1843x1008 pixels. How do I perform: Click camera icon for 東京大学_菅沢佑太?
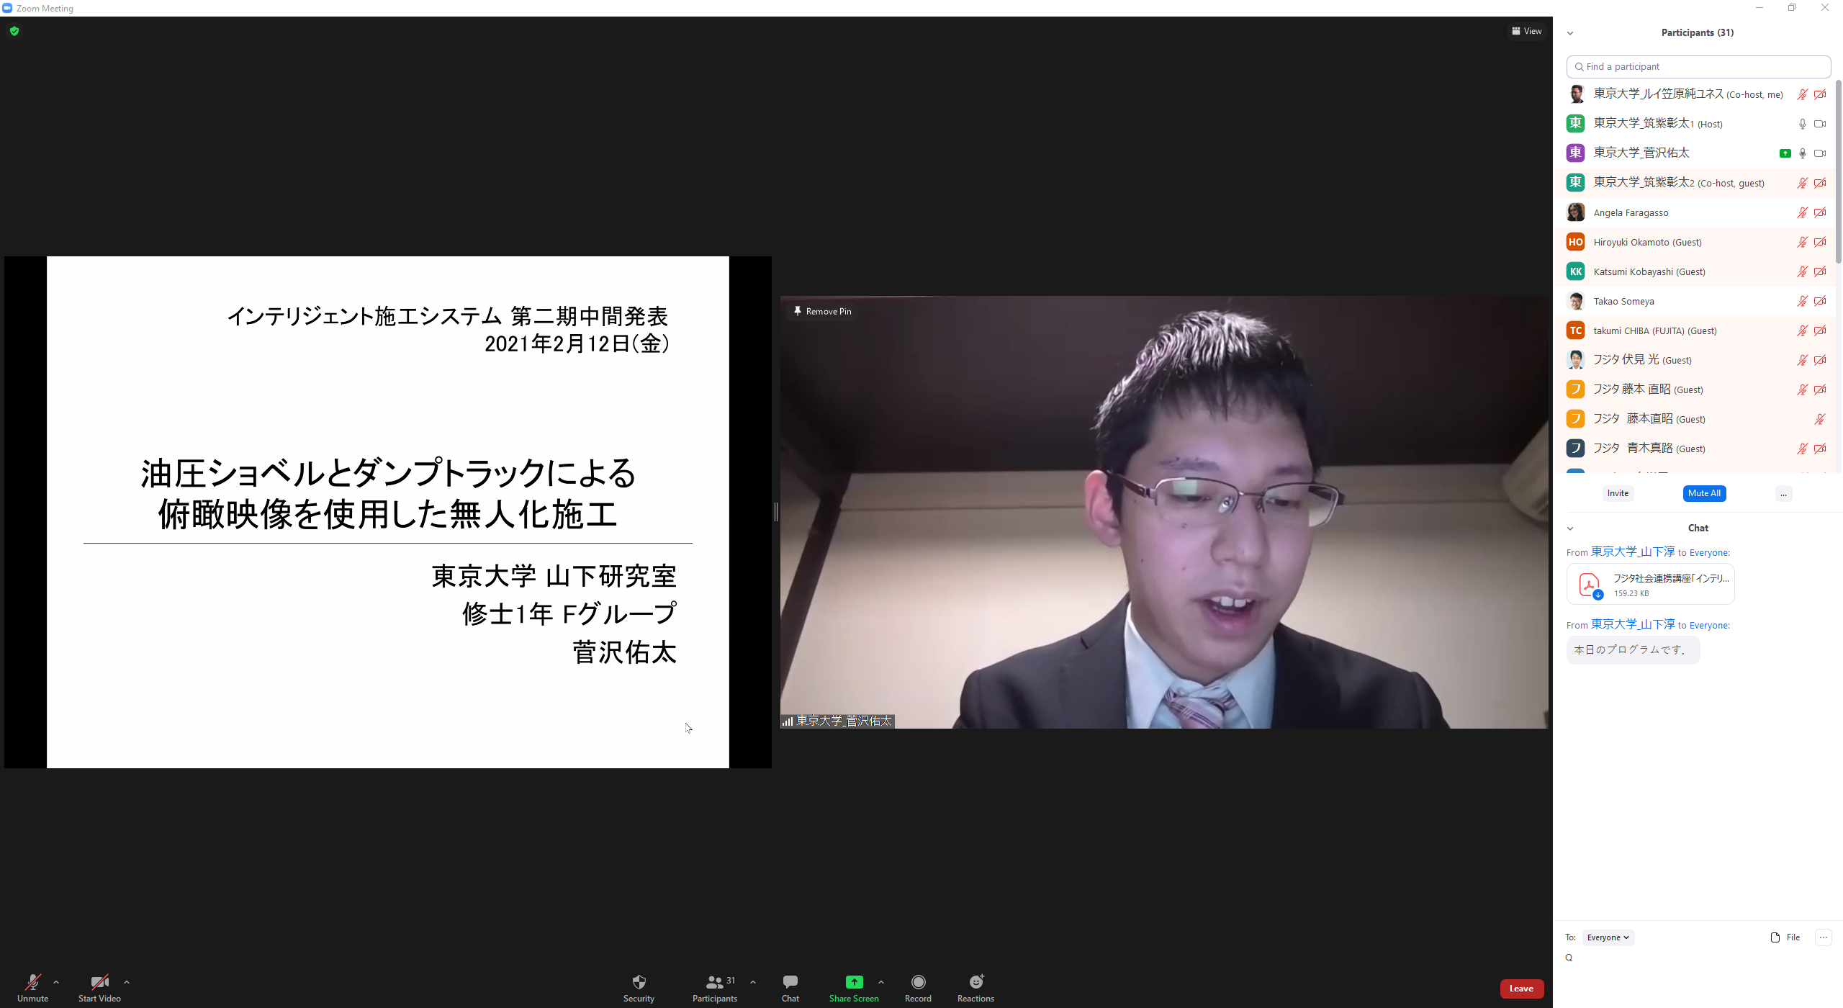pyautogui.click(x=1820, y=153)
